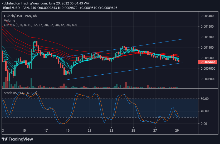This screenshot has height=144, width=220.
Task: Click date label 29 on time axis
Action: click(x=177, y=130)
